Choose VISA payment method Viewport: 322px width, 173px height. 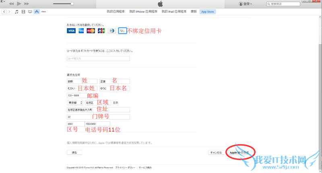(71, 31)
